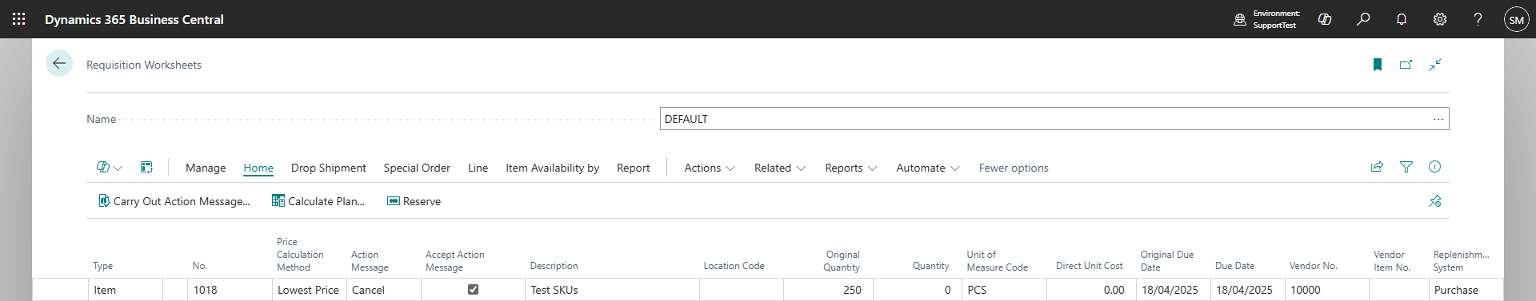Screen dimensions: 1536x301
Task: Click the pin action bar icon
Action: tap(1434, 201)
